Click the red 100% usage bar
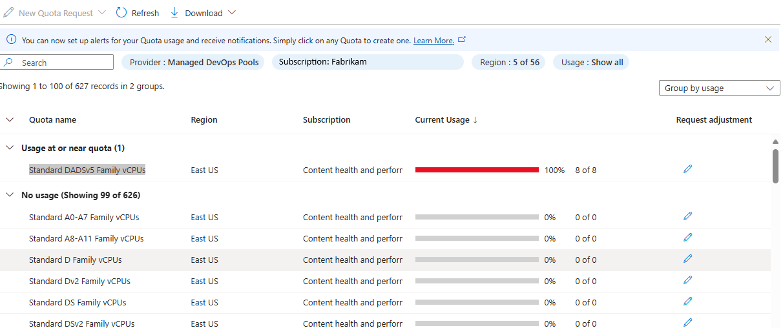This screenshot has height=328, width=783. coord(477,170)
